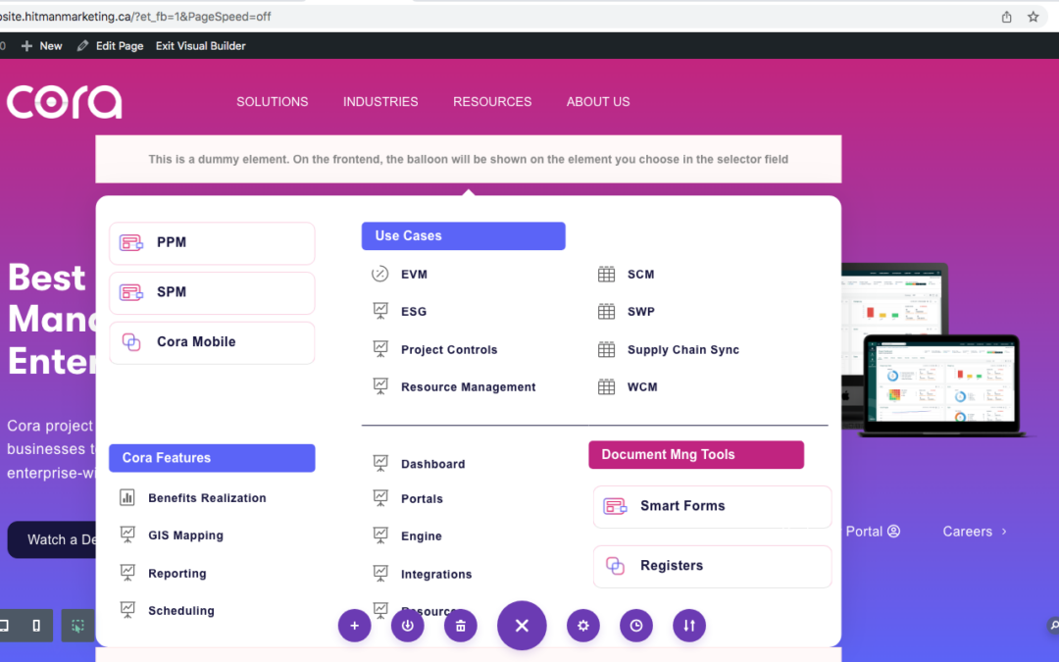This screenshot has width=1059, height=662.
Task: Open the Scheduling link
Action: pyautogui.click(x=181, y=611)
